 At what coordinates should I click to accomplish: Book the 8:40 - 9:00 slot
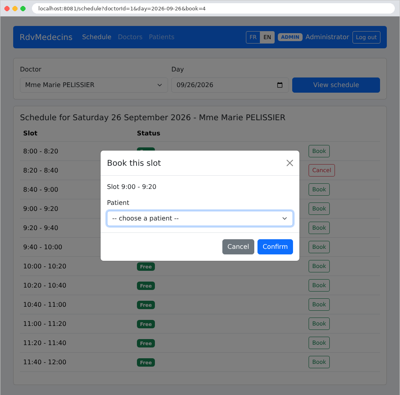(x=319, y=190)
